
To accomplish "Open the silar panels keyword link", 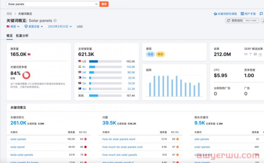I will coord(201,139).
